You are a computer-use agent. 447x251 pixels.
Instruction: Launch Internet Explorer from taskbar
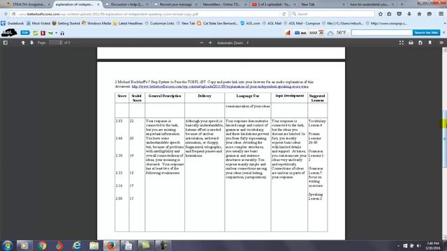[77, 245]
